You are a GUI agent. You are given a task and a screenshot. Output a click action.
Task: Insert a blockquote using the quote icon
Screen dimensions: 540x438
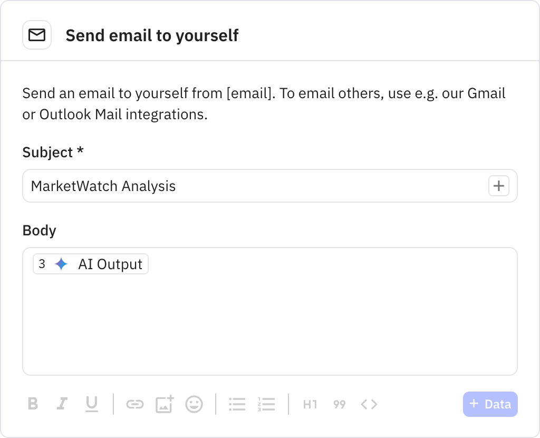339,404
